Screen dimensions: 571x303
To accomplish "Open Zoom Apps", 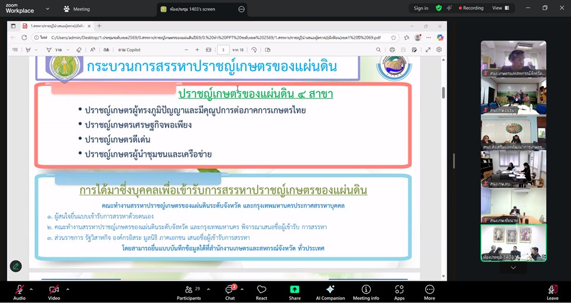I will click(x=399, y=292).
